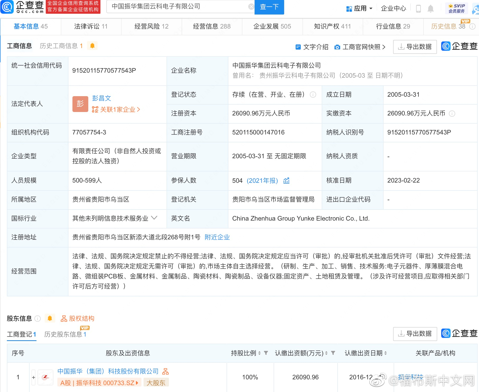Viewport: 479px width, 392px height.
Task: Click the 查一下 search button
Action: point(269,7)
